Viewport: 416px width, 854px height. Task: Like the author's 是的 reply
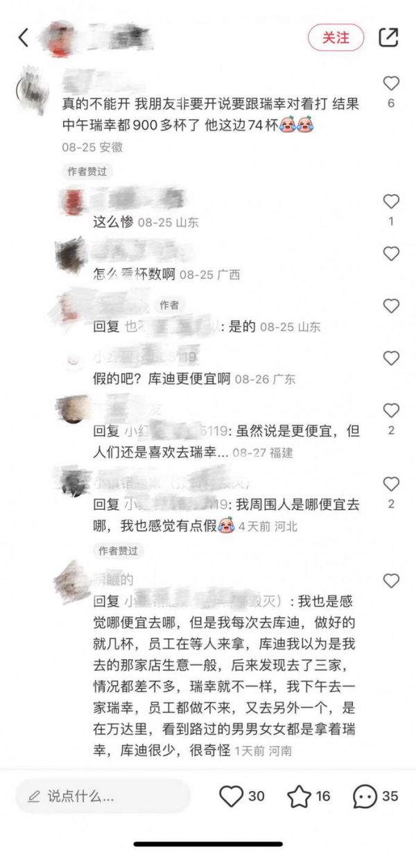coord(391,306)
